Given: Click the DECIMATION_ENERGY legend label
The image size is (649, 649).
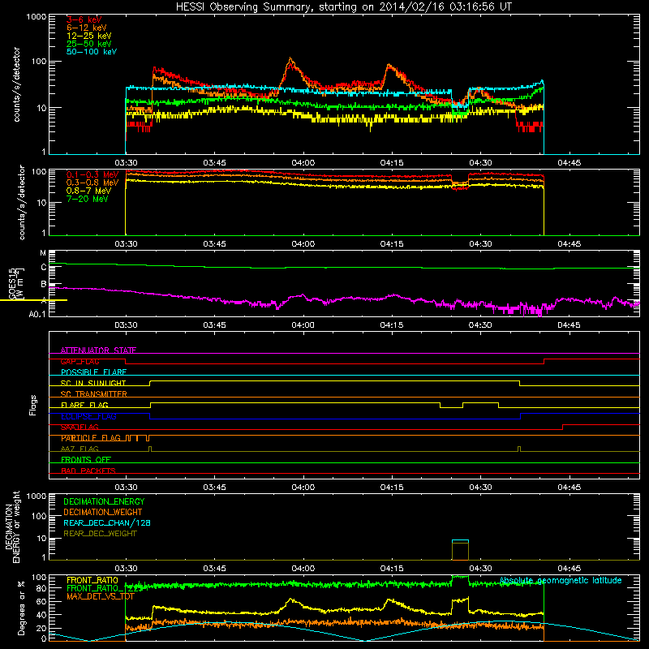Looking at the screenshot, I should pyautogui.click(x=104, y=501).
